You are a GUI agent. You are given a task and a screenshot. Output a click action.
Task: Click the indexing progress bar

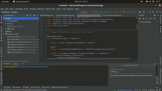(x=131, y=74)
